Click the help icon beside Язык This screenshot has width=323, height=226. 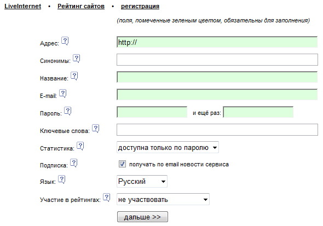[62, 179]
